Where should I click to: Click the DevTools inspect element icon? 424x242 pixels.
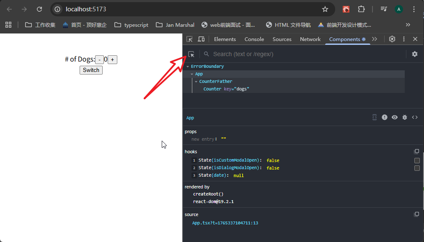tap(190, 39)
